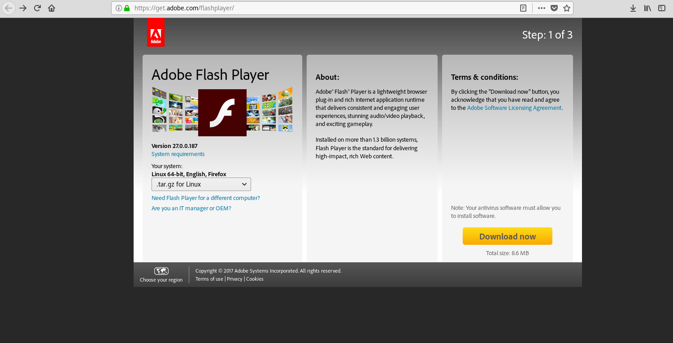Click the Adobe logo
673x343 pixels.
click(x=156, y=32)
